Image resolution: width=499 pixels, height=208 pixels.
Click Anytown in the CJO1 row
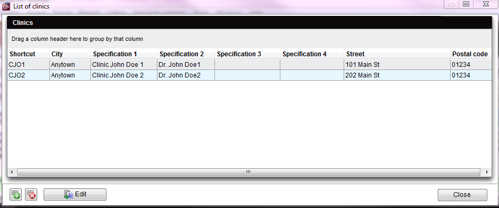pyautogui.click(x=70, y=65)
